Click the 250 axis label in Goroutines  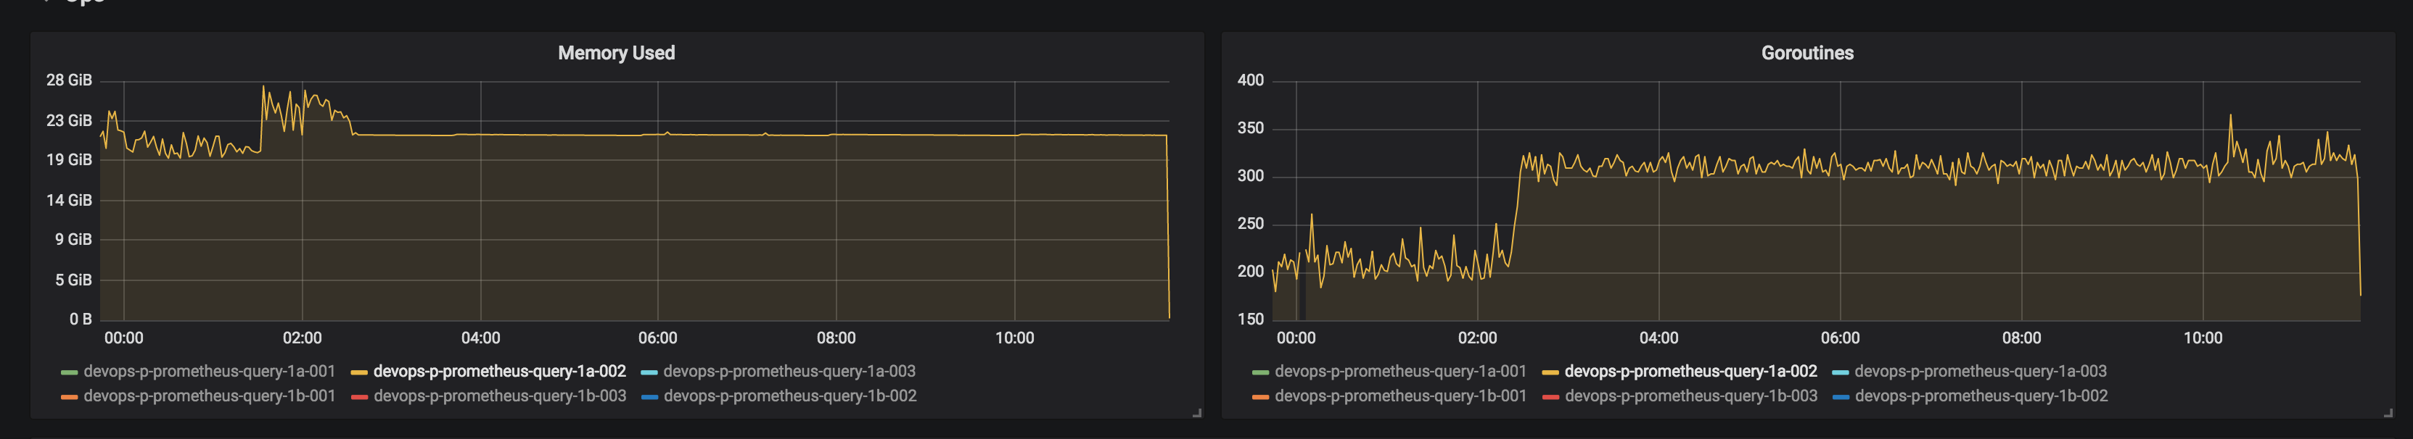[1251, 224]
